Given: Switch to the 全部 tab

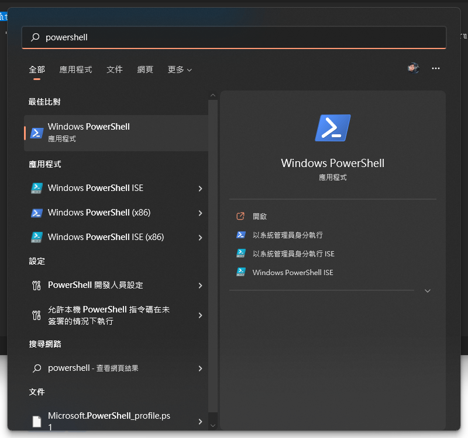Looking at the screenshot, I should (37, 69).
